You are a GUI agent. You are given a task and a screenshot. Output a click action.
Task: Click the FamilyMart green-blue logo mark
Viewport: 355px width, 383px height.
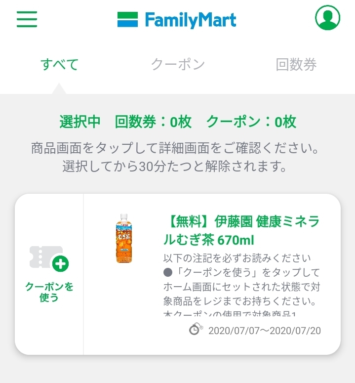pos(127,20)
